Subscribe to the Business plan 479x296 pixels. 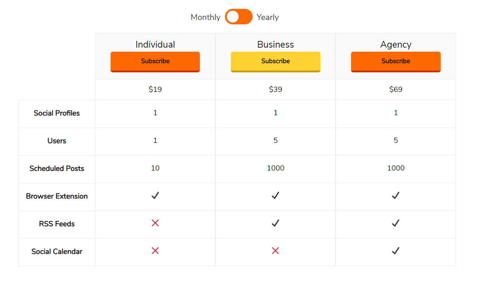(x=275, y=62)
